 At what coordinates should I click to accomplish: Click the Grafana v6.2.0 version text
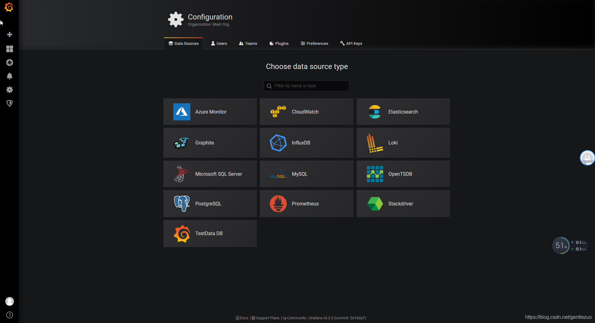337,318
